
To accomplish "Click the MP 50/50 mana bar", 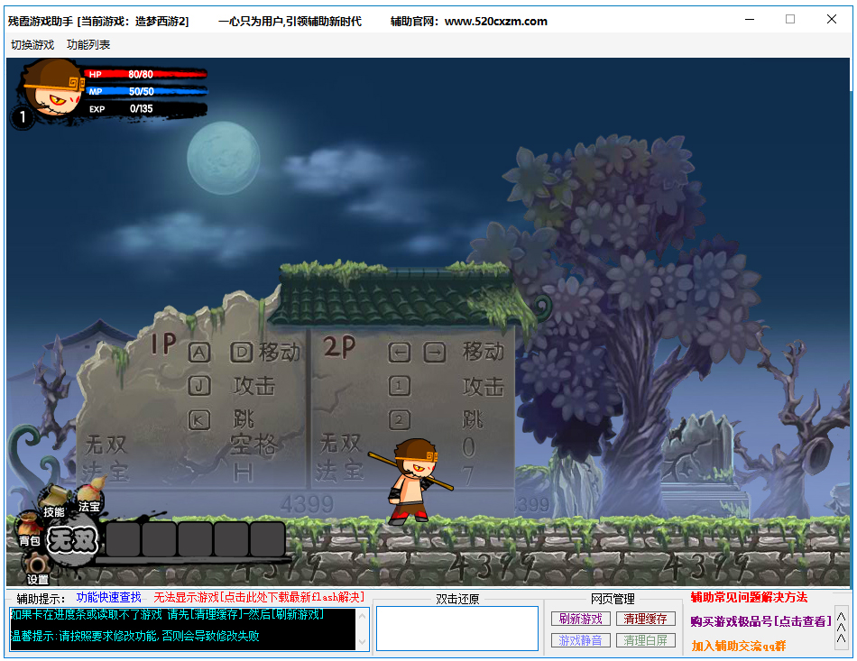I will 146,91.
